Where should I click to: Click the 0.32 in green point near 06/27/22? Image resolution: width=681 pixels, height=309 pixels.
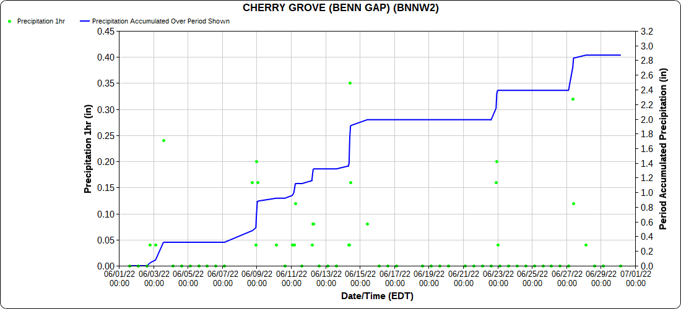click(x=573, y=99)
